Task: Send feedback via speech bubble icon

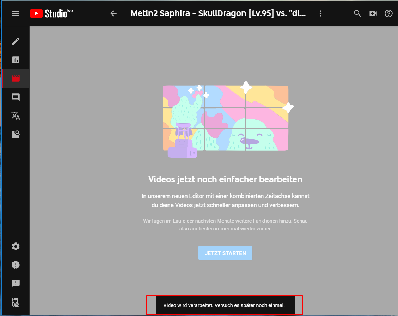Action: click(16, 283)
